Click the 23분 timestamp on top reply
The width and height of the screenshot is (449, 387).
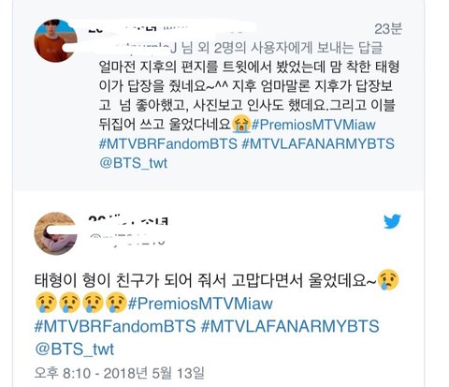[388, 29]
